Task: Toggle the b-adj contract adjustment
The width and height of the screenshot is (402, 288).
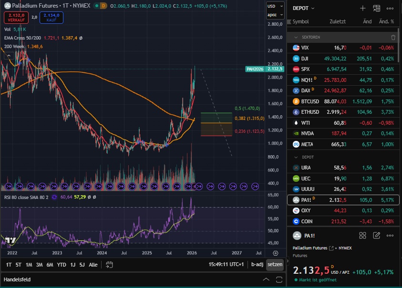Action: pyautogui.click(x=257, y=264)
